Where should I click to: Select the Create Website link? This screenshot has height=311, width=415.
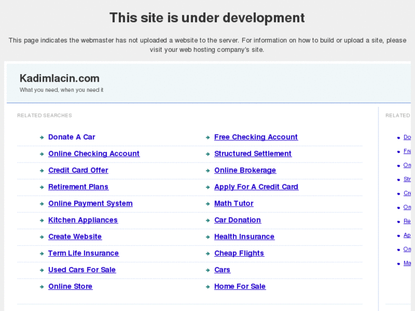pos(75,236)
